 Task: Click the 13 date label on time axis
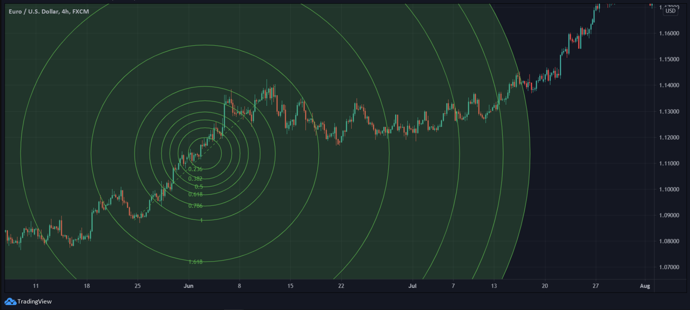pos(494,286)
